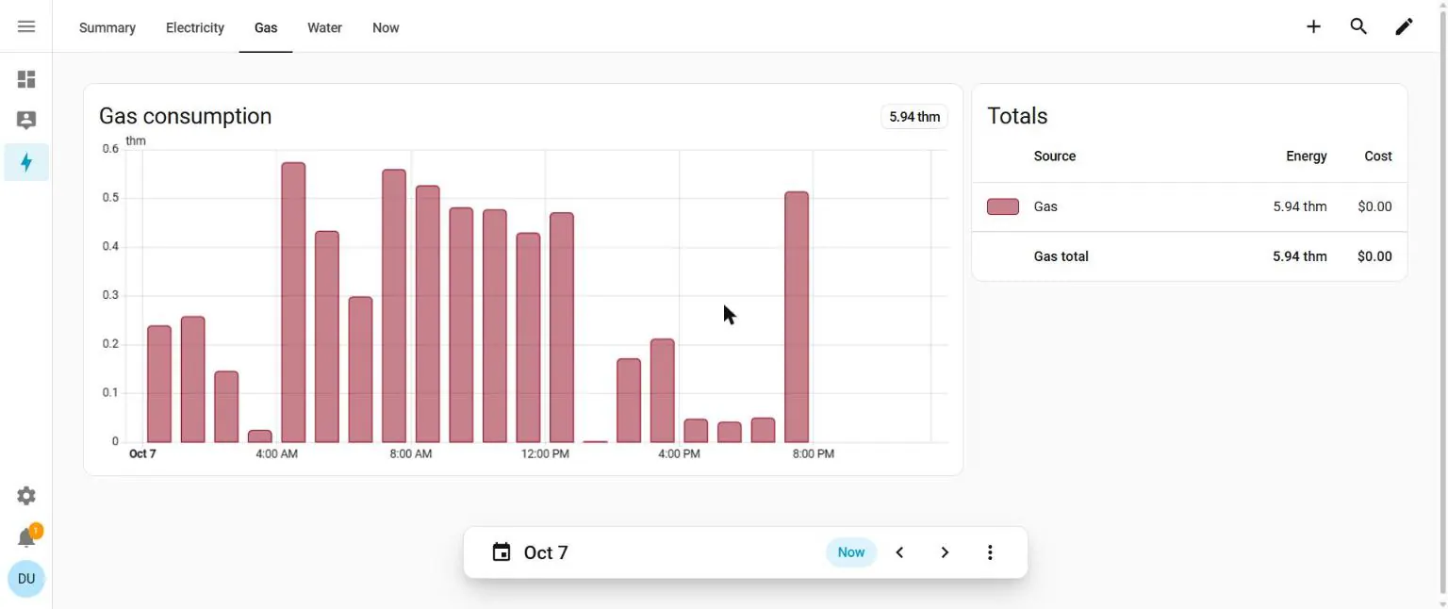Viewport: 1448px width, 609px height.
Task: Switch to the Now tab
Action: [386, 27]
